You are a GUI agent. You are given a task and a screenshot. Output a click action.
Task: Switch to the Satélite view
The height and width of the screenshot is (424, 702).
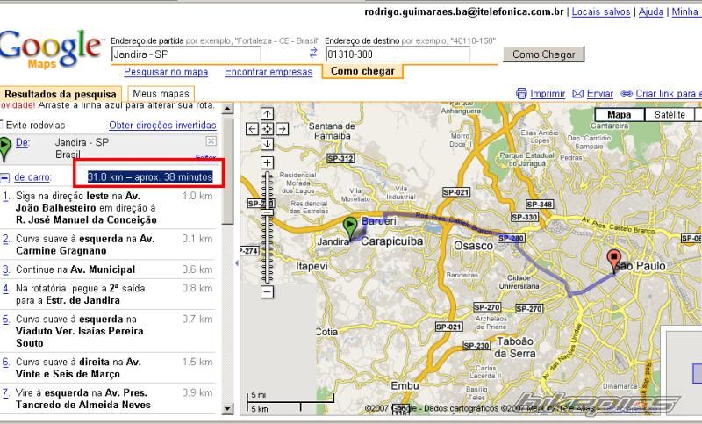click(x=670, y=115)
